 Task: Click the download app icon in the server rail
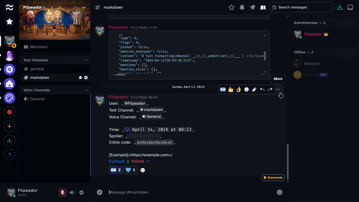pyautogui.click(x=9, y=140)
